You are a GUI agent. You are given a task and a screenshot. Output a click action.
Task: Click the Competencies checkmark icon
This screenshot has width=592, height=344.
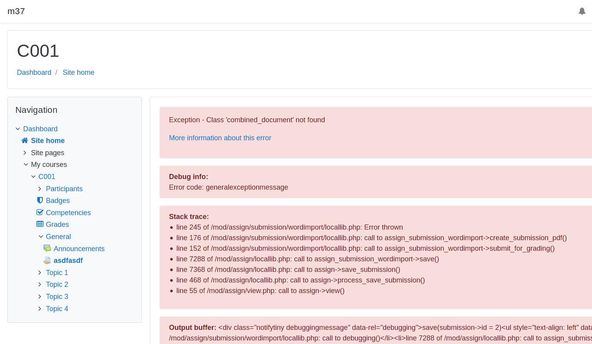pos(40,212)
